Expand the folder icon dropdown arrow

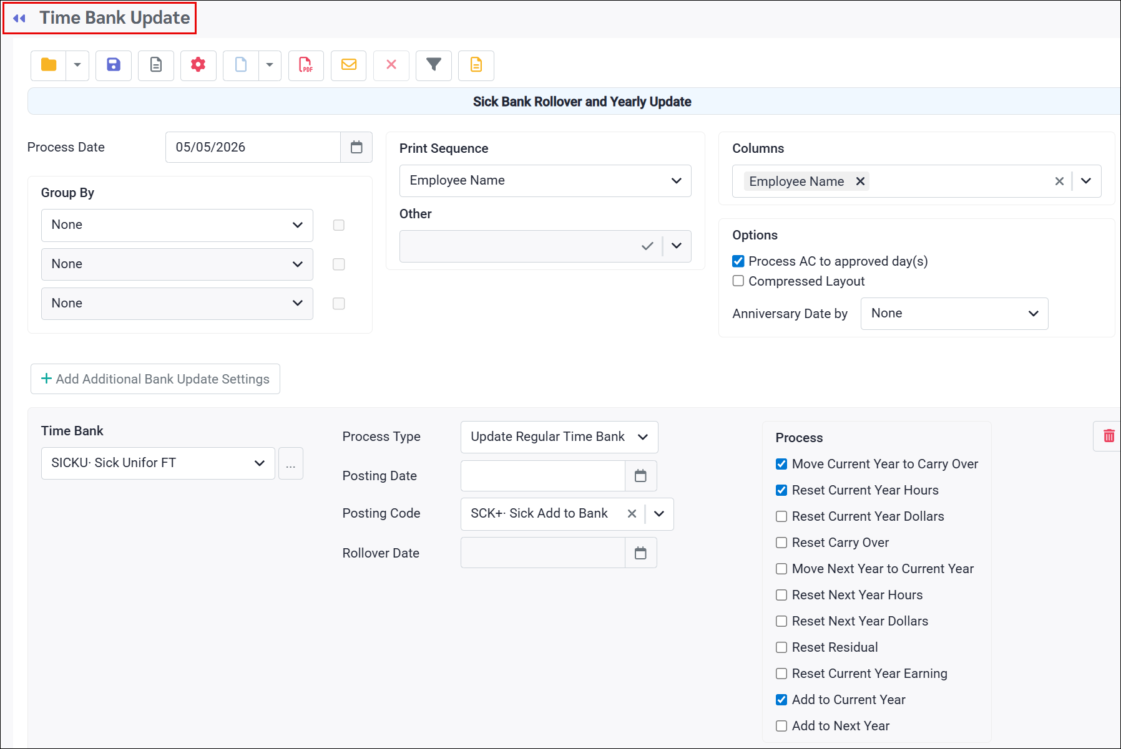(77, 65)
